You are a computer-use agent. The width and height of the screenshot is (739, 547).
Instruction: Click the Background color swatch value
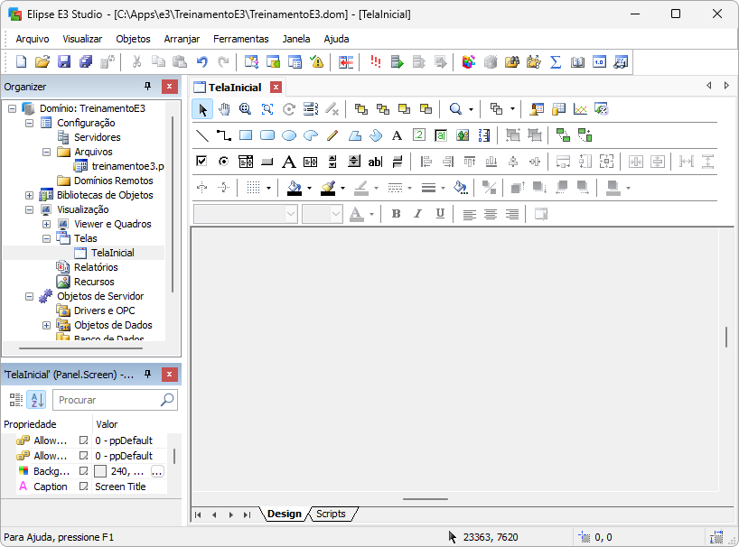[100, 471]
